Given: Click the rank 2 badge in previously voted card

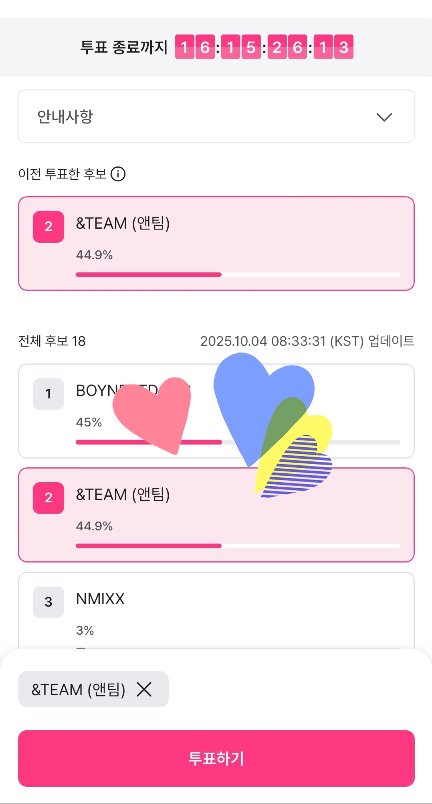Looking at the screenshot, I should 48,227.
